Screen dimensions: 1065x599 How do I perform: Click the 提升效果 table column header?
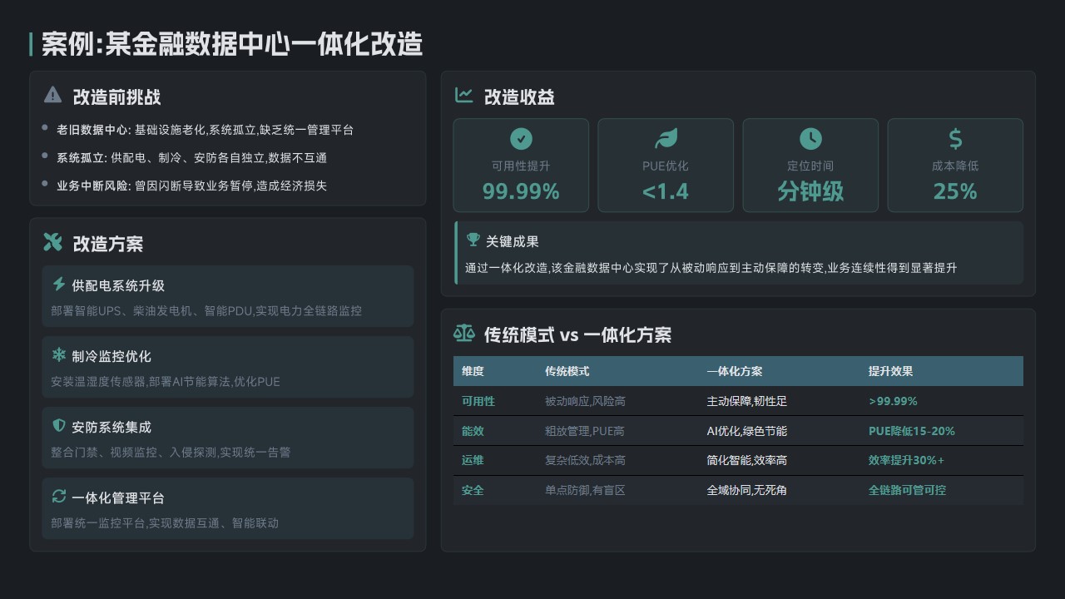(890, 371)
